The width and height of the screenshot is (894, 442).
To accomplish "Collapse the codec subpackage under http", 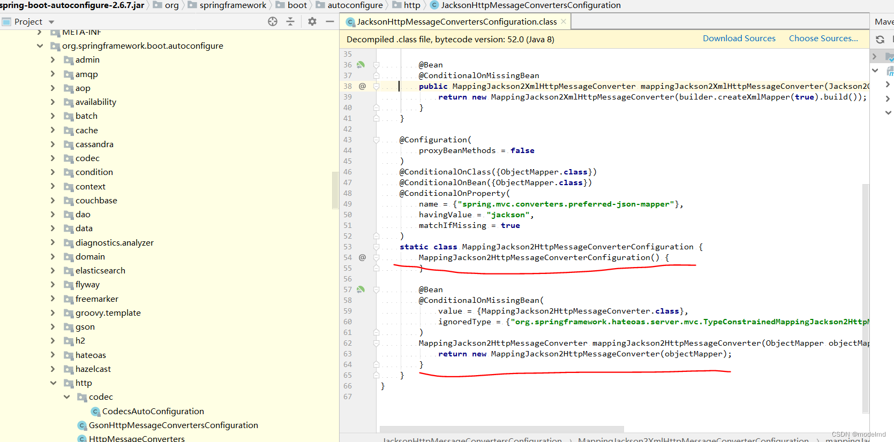I will tap(66, 397).
